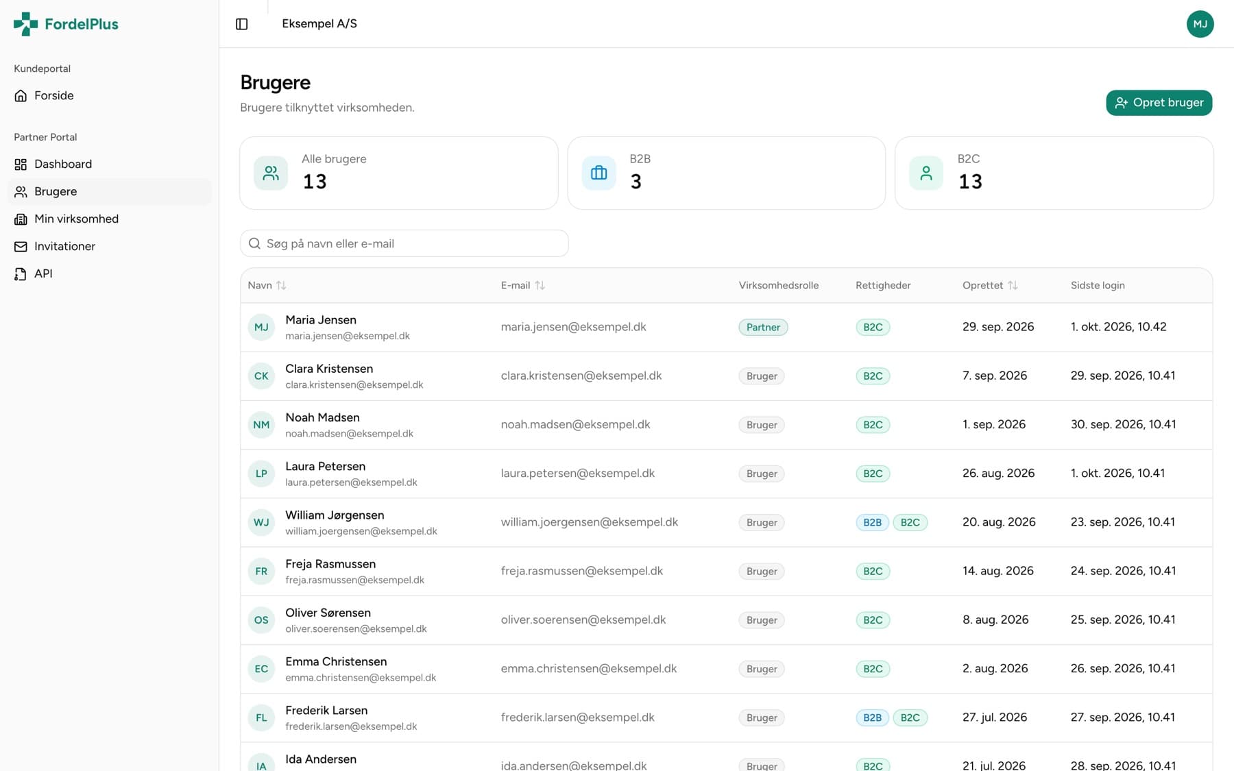The width and height of the screenshot is (1234, 771).
Task: Click email laura.petersen@eksempel.dk in E-mail column
Action: pos(578,473)
